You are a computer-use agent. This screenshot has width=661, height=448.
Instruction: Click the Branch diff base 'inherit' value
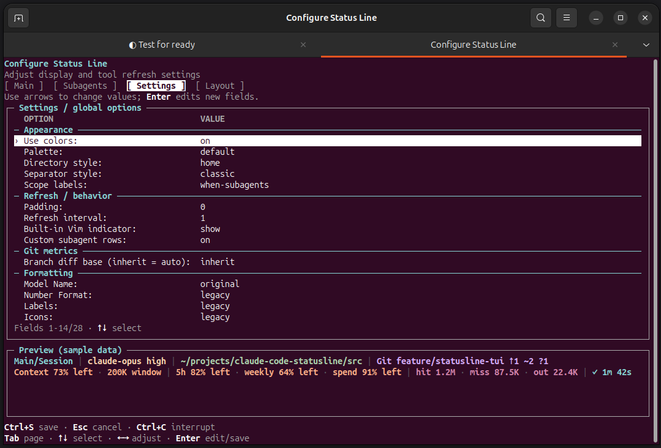click(x=217, y=262)
